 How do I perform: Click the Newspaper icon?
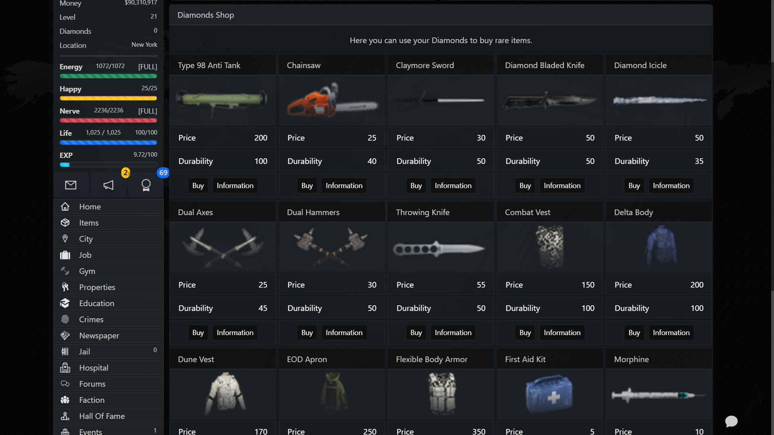65,335
